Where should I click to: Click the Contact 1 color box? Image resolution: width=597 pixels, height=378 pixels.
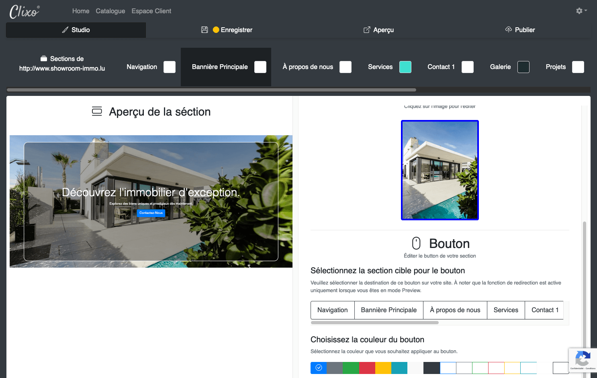pyautogui.click(x=468, y=67)
